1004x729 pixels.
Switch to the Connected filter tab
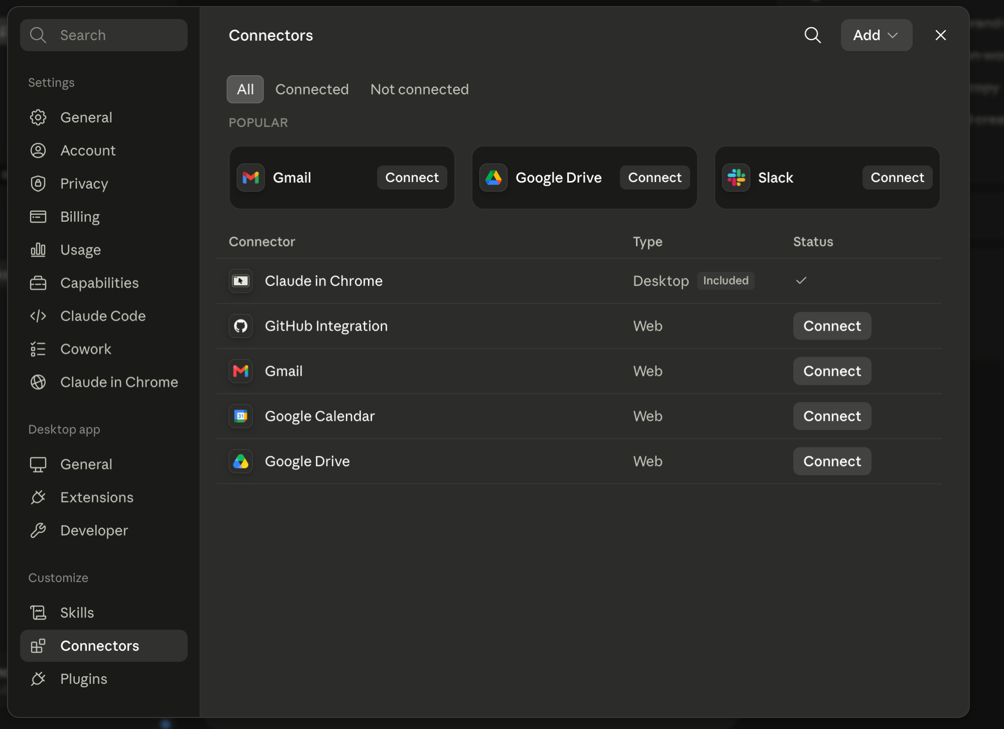coord(312,89)
